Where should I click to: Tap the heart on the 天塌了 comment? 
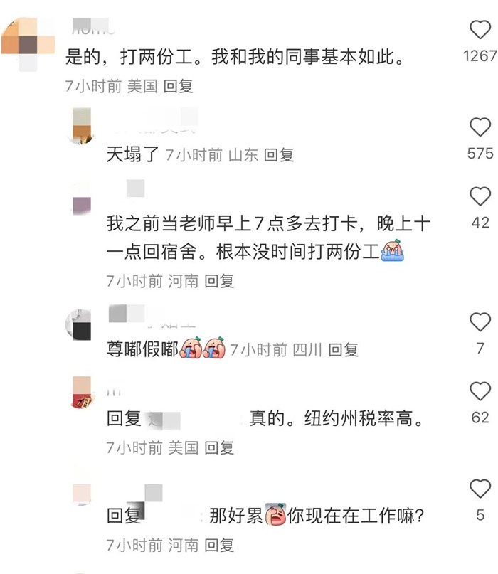tap(480, 127)
